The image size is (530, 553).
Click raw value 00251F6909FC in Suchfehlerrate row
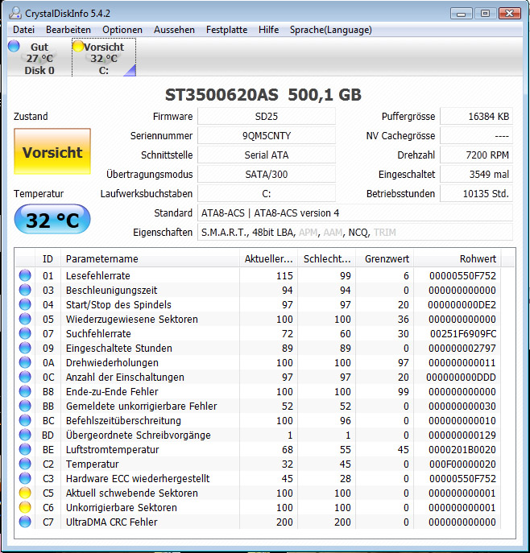tap(463, 333)
